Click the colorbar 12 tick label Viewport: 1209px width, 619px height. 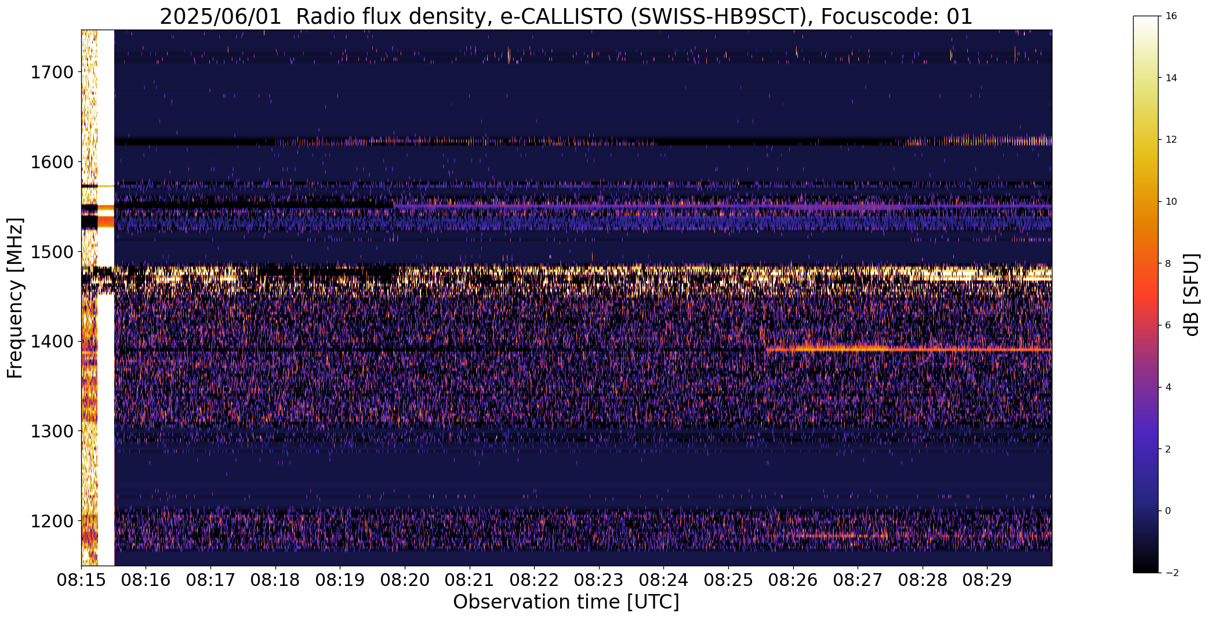1171,140
